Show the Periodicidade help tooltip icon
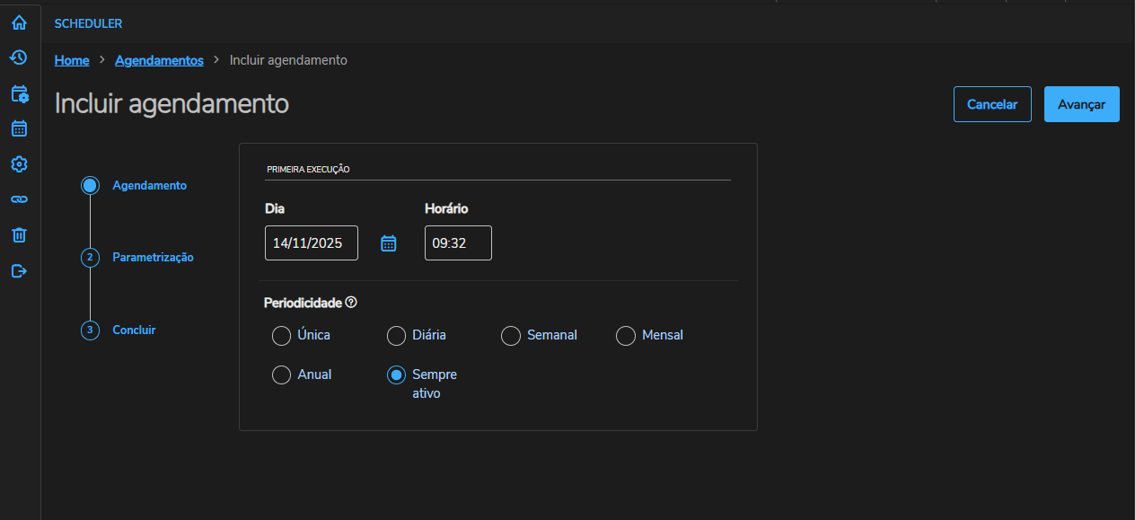The image size is (1135, 520). (351, 303)
